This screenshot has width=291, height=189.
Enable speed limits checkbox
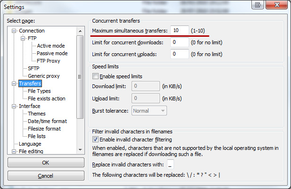click(x=95, y=76)
